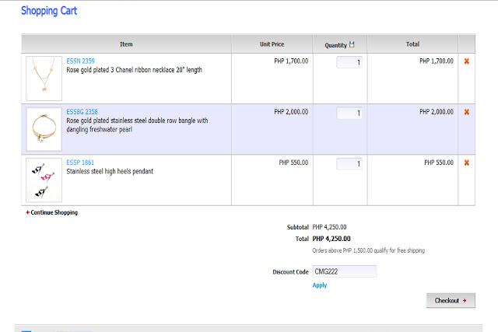
Task: Delete the ESSBG 2358 bangle row
Action: click(466, 112)
